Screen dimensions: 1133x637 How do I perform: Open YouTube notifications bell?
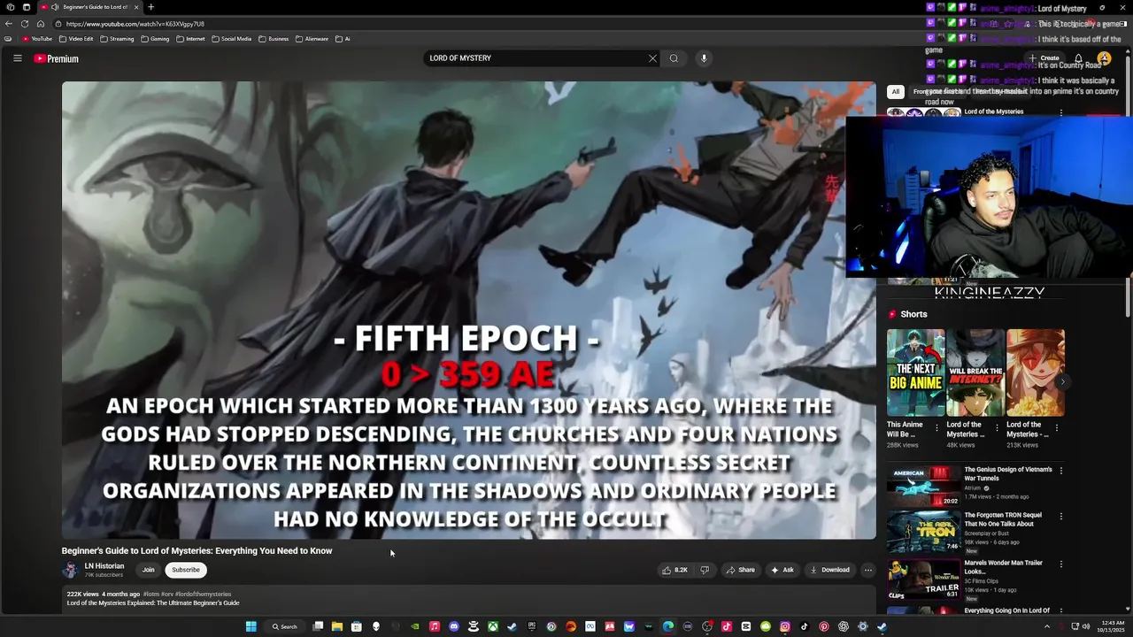(x=1078, y=58)
